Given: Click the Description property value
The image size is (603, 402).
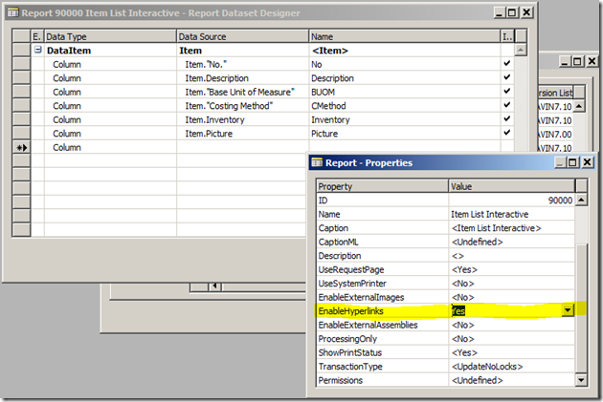Looking at the screenshot, I should pyautogui.click(x=511, y=256).
